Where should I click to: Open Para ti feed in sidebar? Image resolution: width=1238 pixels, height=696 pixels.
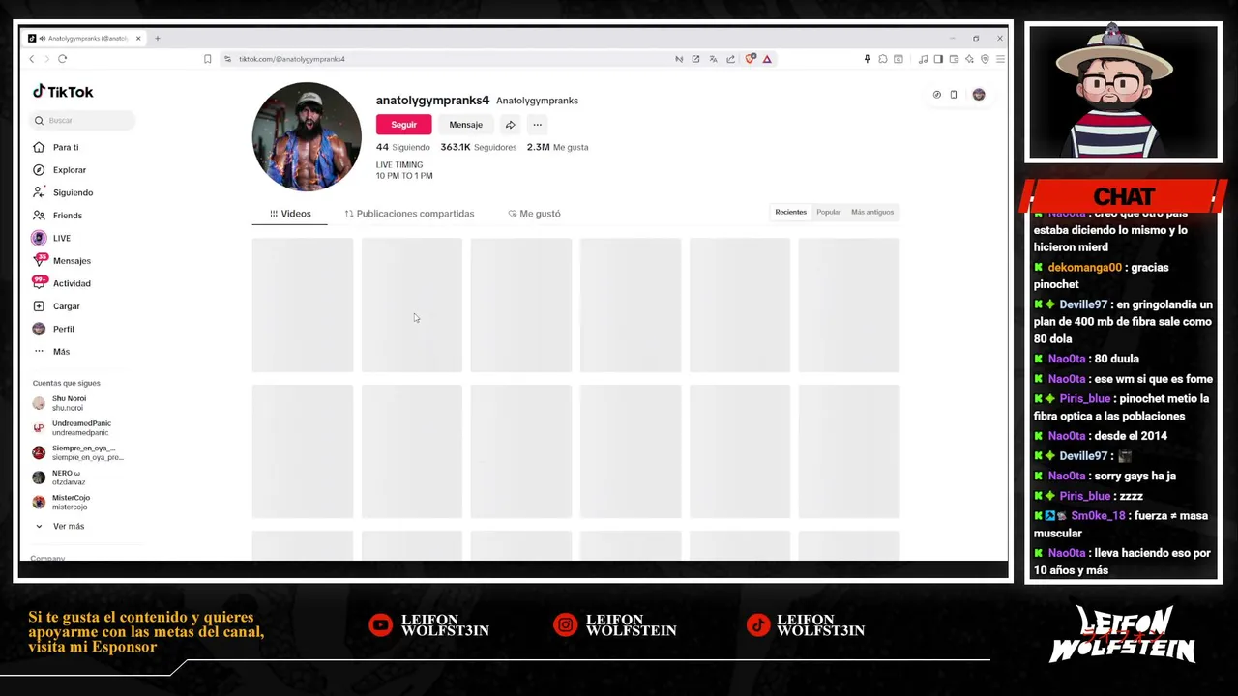click(56, 147)
